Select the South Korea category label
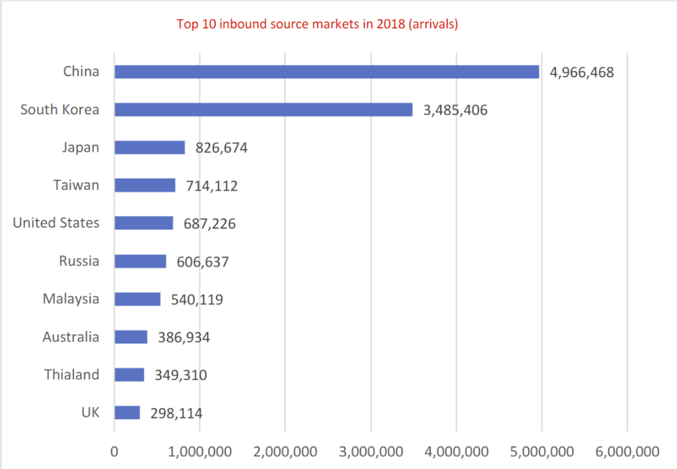Viewport: 677px width, 469px height. 60,110
